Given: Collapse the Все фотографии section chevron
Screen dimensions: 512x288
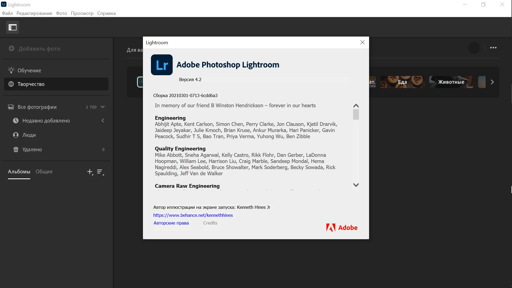Looking at the screenshot, I should click(x=103, y=107).
